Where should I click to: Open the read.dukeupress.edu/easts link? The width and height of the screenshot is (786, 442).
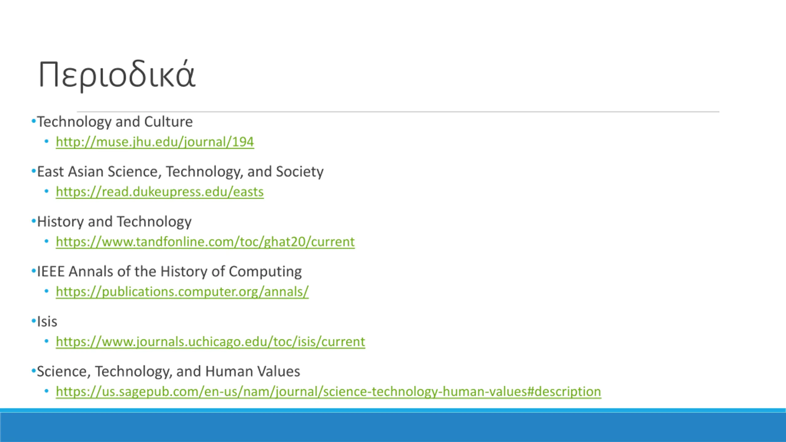tap(160, 192)
